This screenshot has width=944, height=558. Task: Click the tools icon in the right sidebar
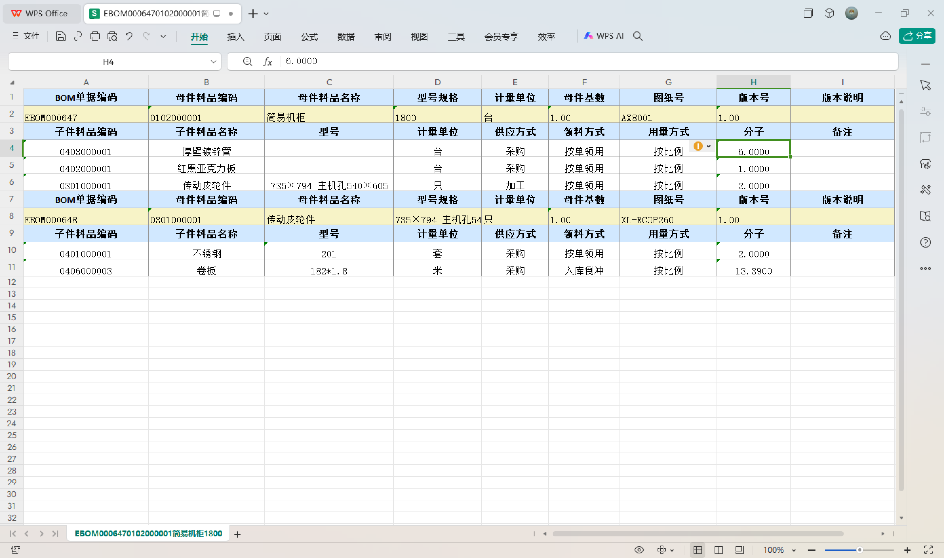pyautogui.click(x=925, y=190)
